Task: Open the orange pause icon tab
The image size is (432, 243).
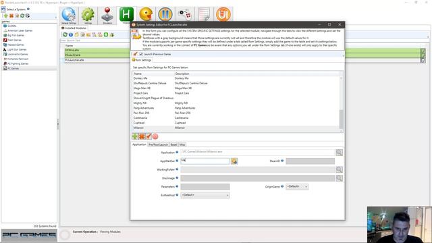Action: click(x=165, y=14)
